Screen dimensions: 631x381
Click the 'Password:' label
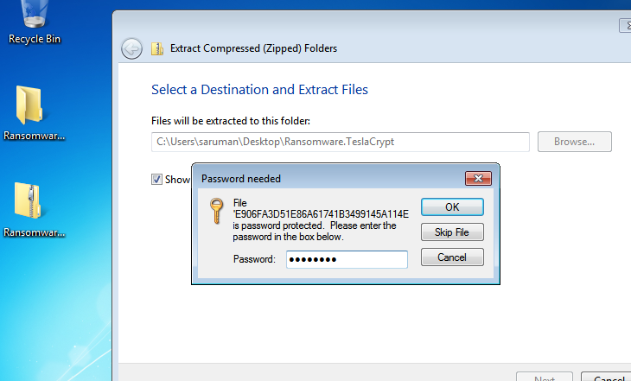point(254,259)
